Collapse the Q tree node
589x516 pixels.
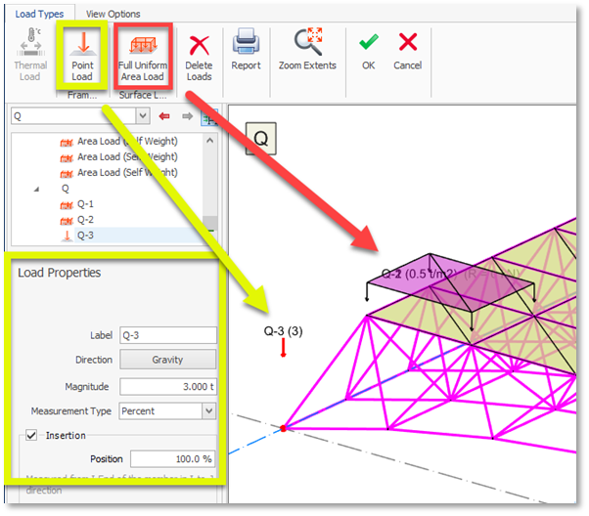coord(36,189)
